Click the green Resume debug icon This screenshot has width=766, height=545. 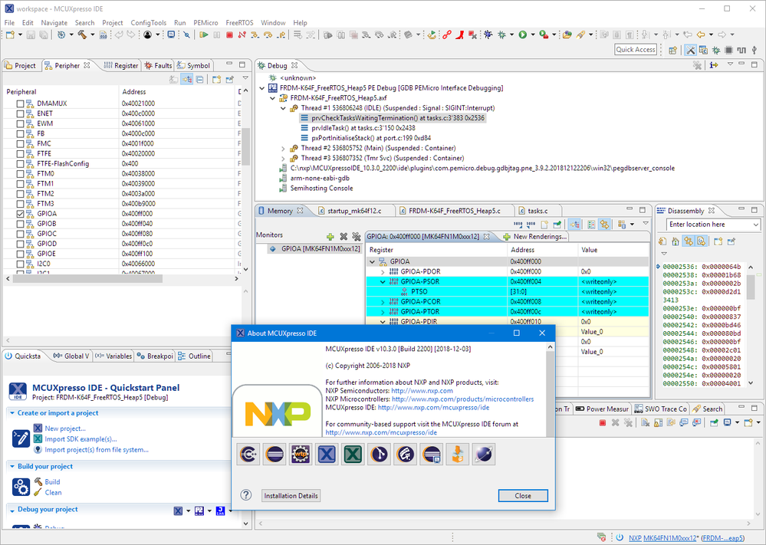pos(204,34)
